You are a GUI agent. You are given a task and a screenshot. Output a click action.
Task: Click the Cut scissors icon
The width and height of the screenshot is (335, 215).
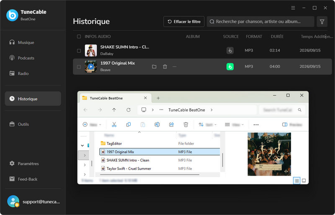114,125
